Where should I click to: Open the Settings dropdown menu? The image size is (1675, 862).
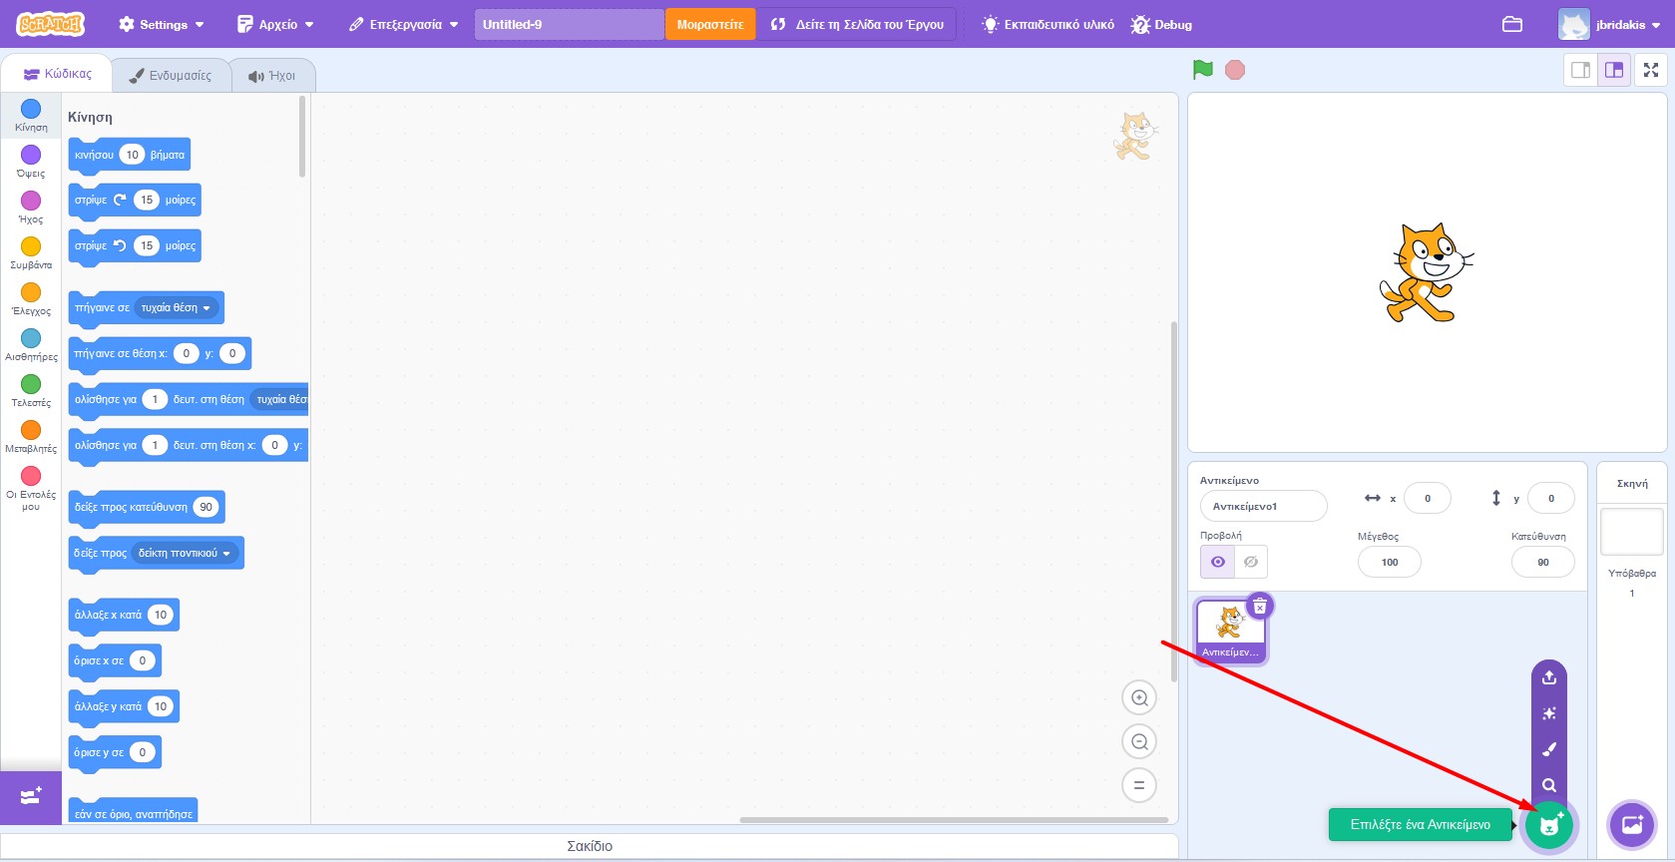(x=162, y=24)
